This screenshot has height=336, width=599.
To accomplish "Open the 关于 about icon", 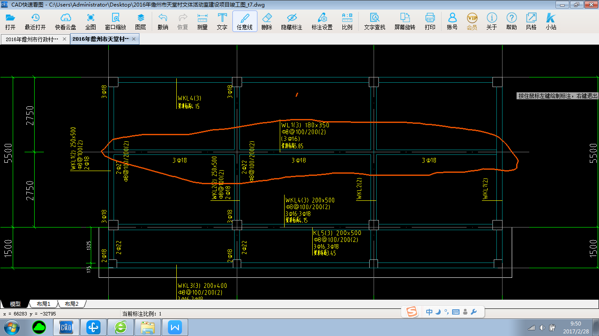I will pyautogui.click(x=492, y=21).
